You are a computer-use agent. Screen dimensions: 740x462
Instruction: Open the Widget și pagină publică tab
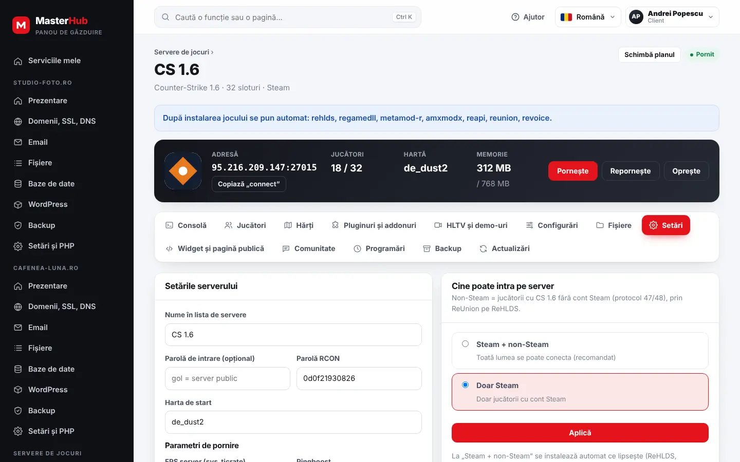coord(215,248)
